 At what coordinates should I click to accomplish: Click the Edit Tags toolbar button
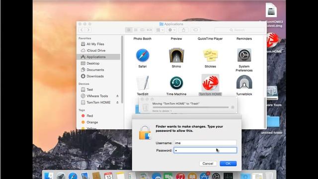195,30
